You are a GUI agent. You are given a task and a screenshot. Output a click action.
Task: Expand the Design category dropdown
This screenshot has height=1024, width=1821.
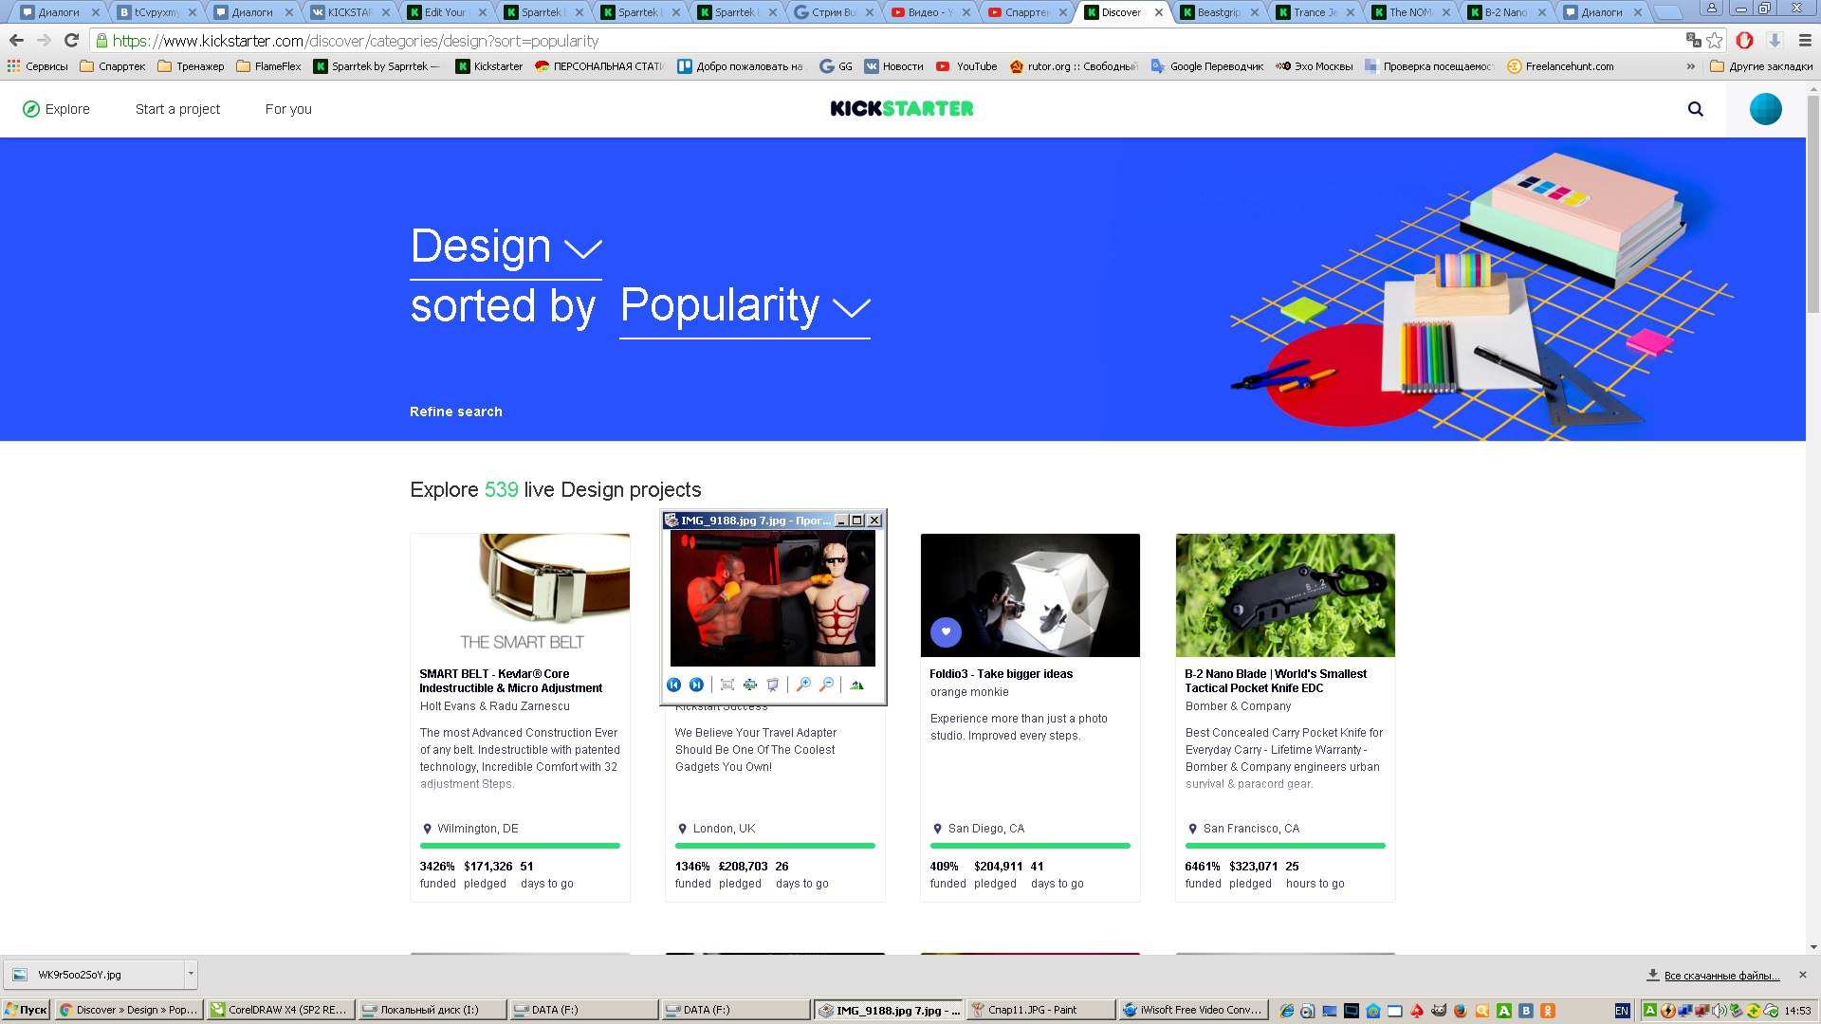click(x=506, y=247)
